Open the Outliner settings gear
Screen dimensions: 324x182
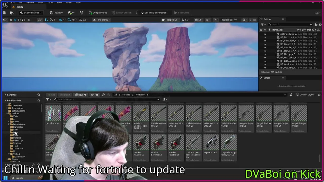(x=320, y=25)
